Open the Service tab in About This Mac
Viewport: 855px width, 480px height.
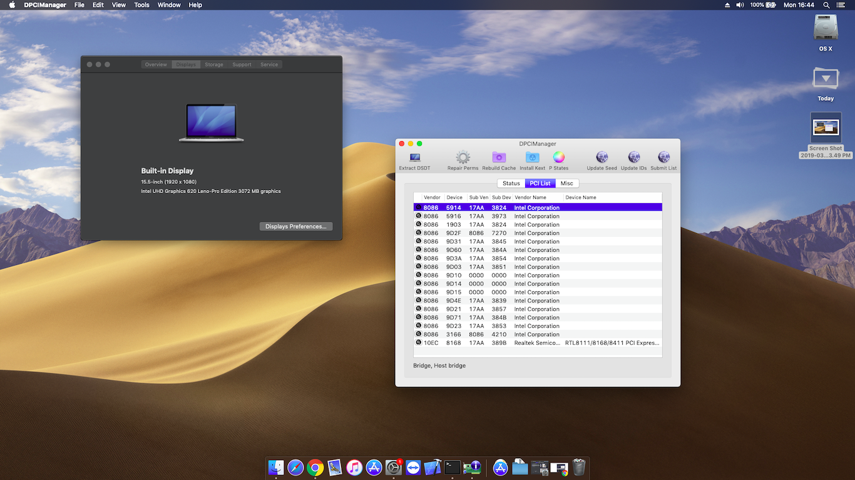point(269,64)
